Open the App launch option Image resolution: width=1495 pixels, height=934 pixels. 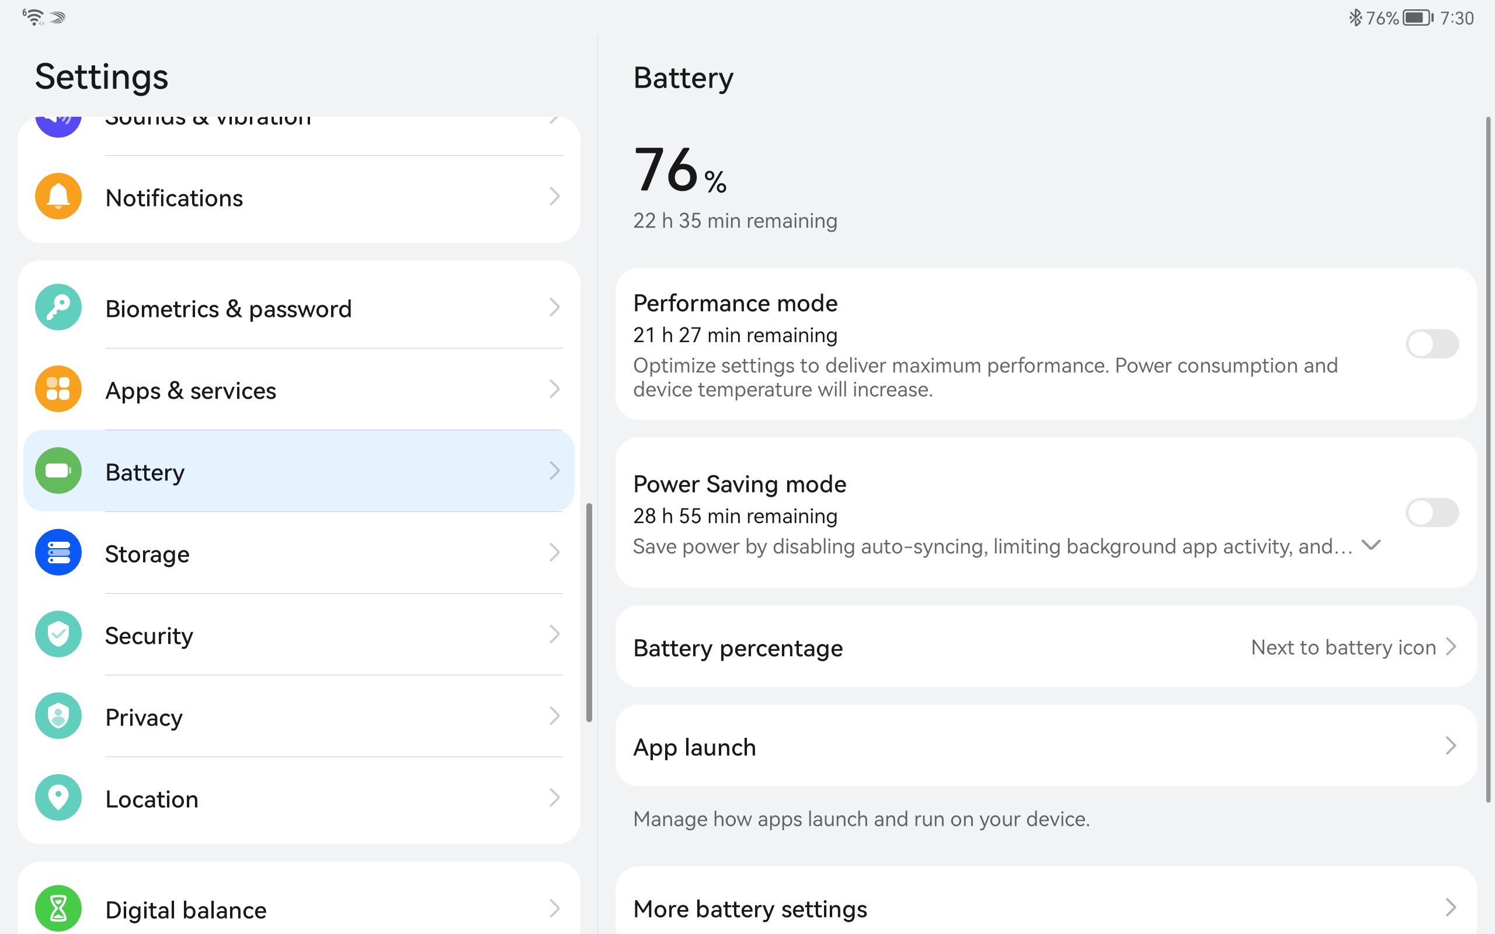[1046, 746]
